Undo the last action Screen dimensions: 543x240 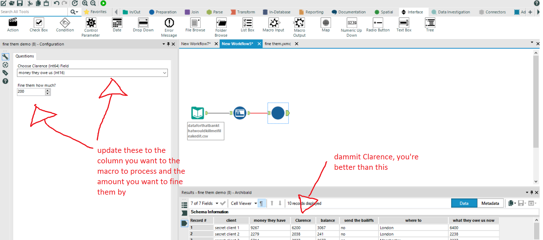[56, 3]
